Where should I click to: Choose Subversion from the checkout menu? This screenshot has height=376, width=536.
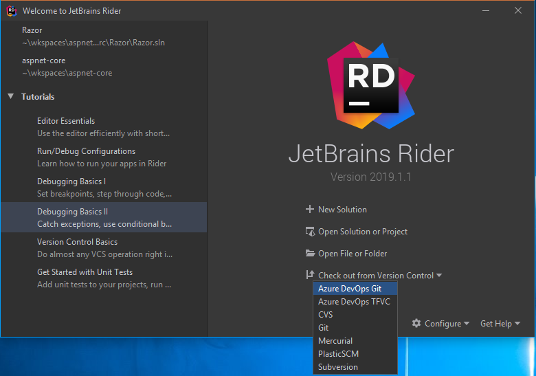[x=355, y=367]
